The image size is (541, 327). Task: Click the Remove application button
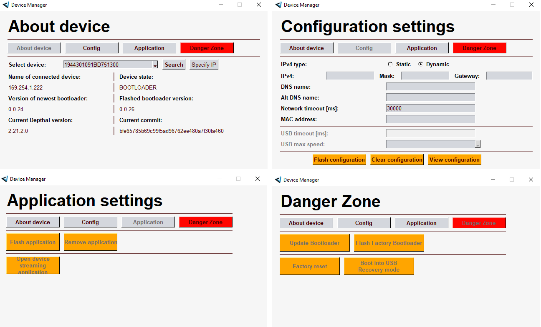[91, 242]
